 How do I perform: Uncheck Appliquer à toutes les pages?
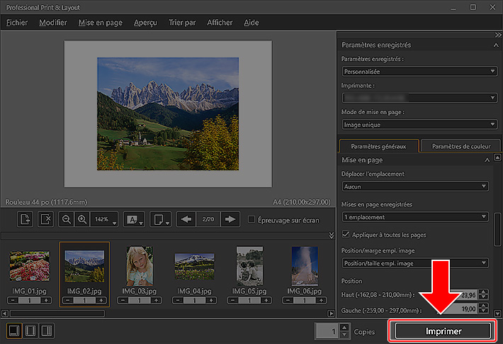click(x=345, y=234)
